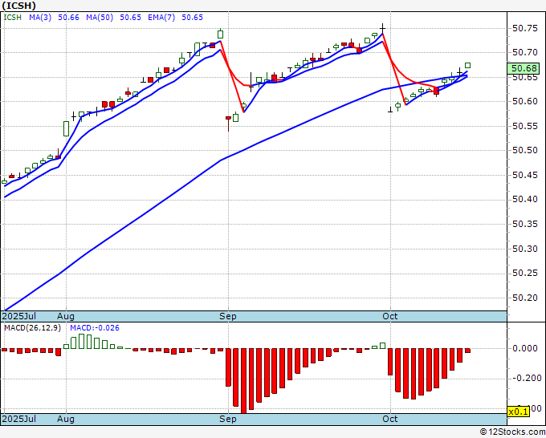Click the -0.200 MACD axis label
This screenshot has height=438, width=546.
tap(528, 378)
